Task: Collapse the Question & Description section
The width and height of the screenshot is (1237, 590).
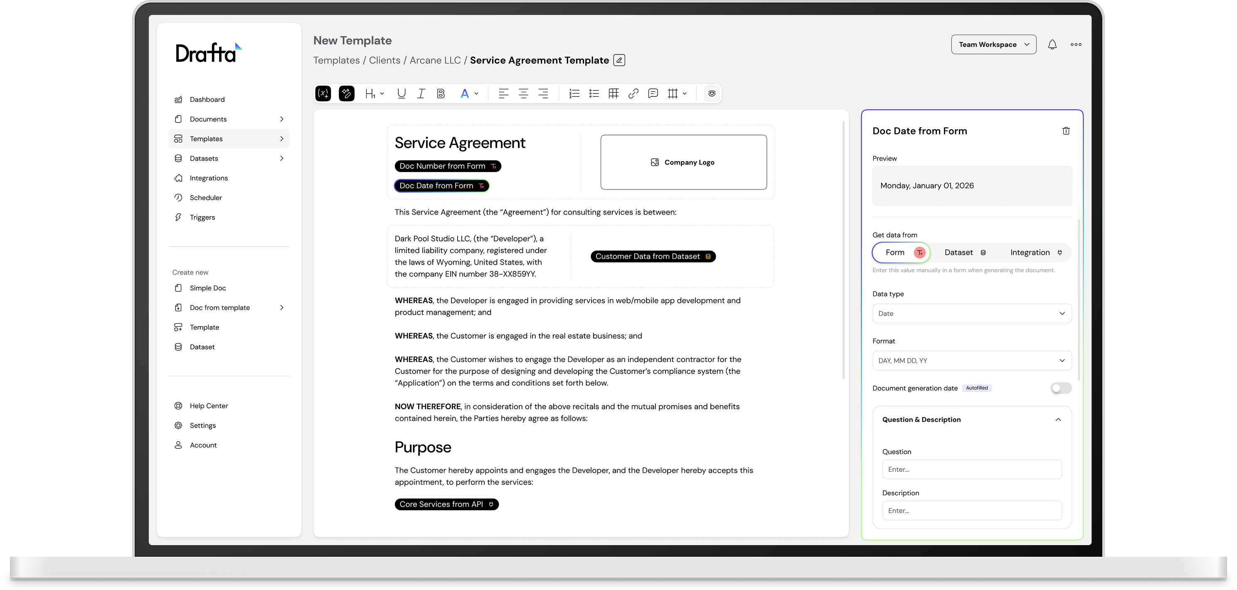Action: click(x=1058, y=420)
